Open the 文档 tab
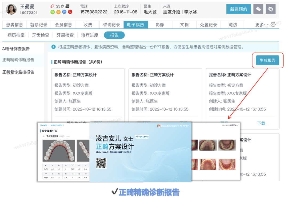The width and height of the screenshot is (288, 198). (x=184, y=25)
